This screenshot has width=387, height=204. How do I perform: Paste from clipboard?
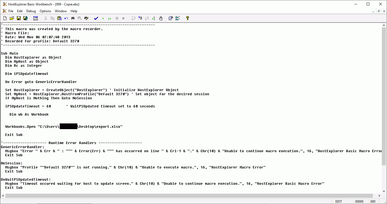pos(59,18)
